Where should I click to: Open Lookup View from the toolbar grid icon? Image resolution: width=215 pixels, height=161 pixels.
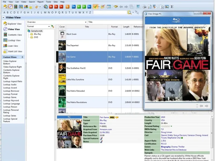[x=21, y=6]
